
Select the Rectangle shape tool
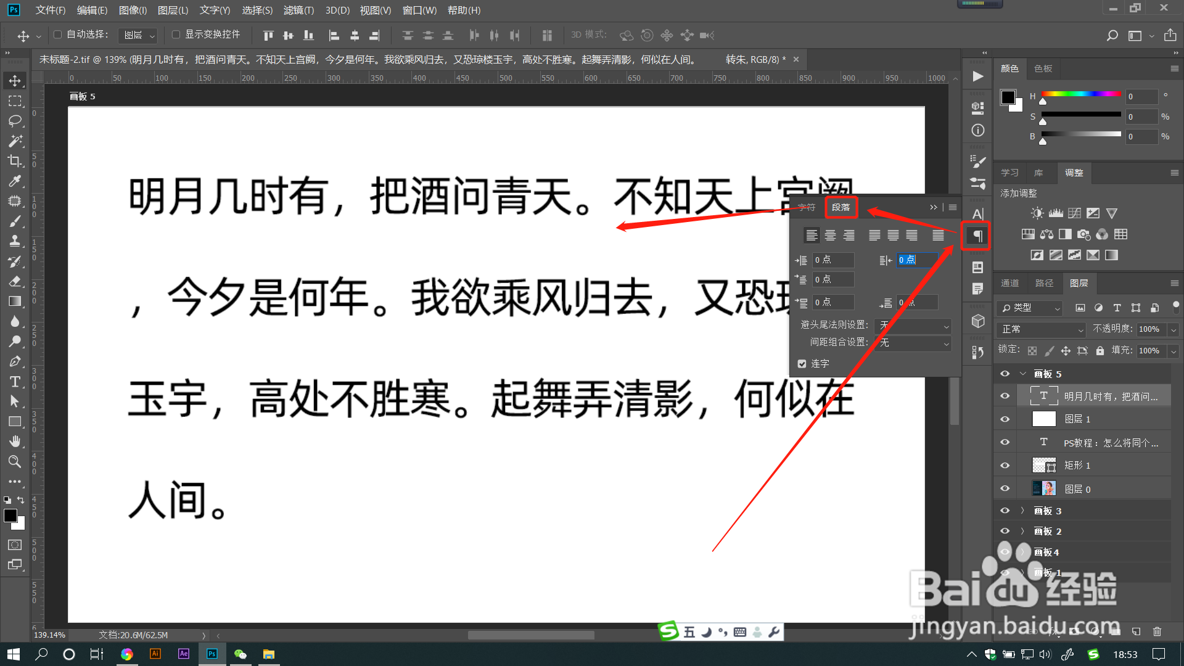(15, 422)
